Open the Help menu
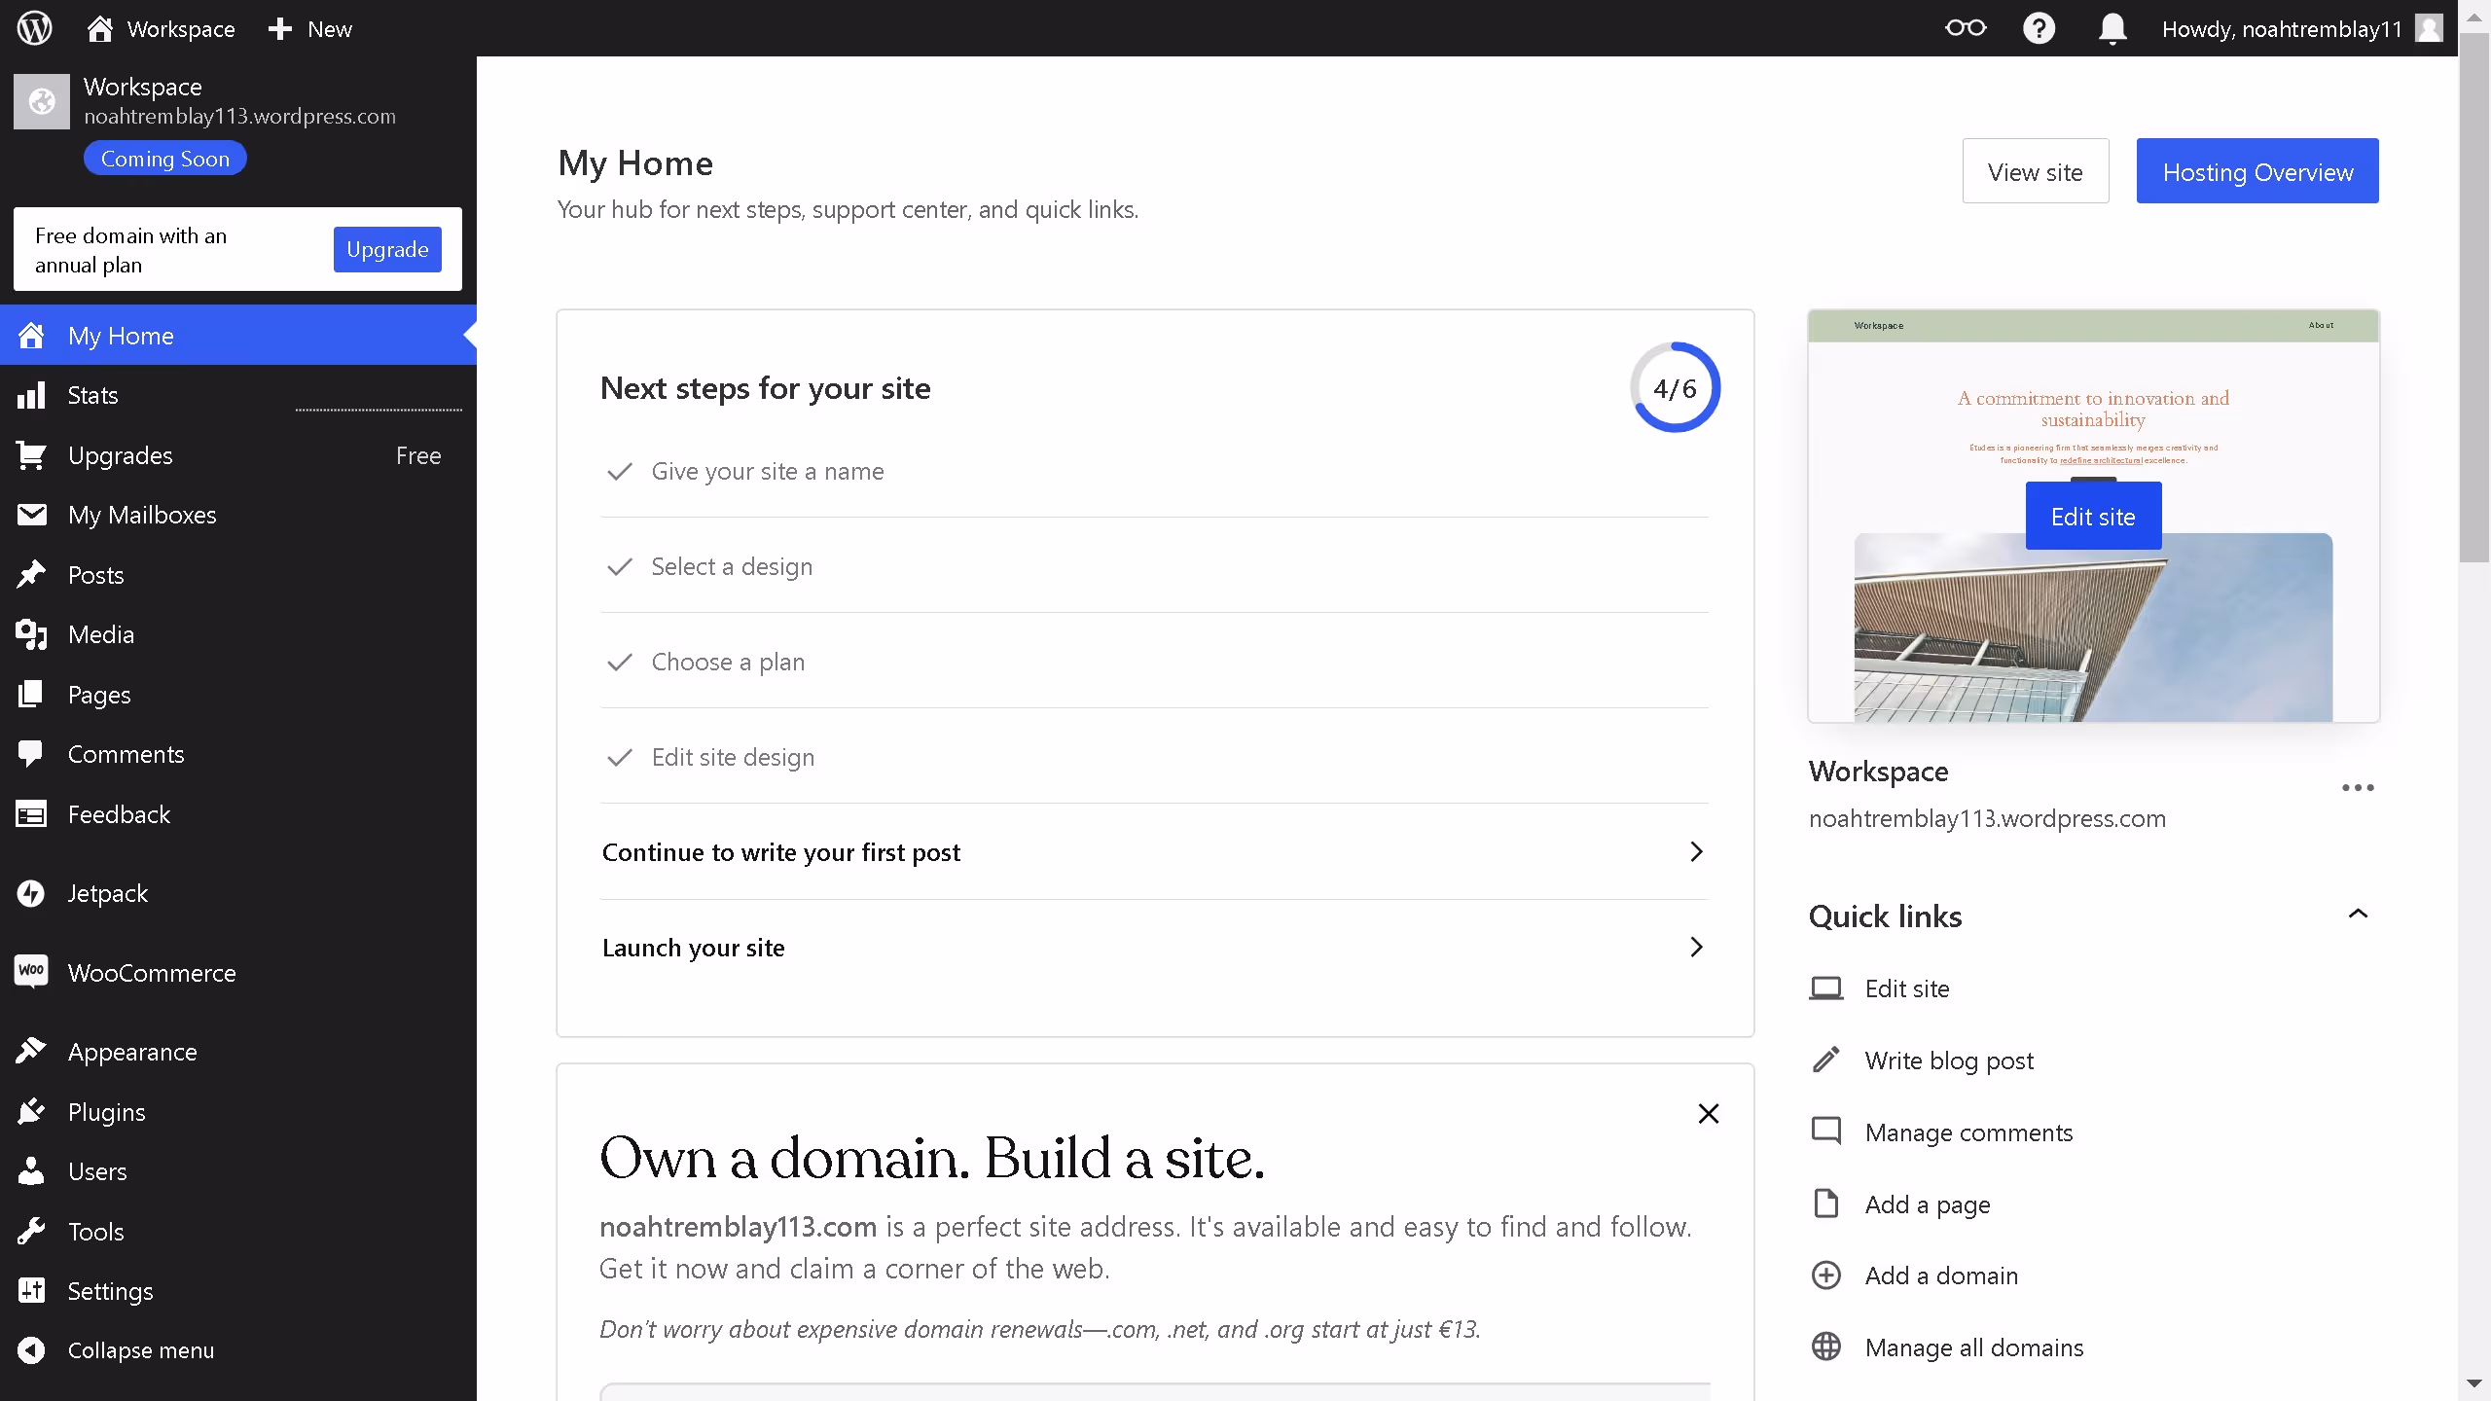2491x1401 pixels. tap(2039, 28)
